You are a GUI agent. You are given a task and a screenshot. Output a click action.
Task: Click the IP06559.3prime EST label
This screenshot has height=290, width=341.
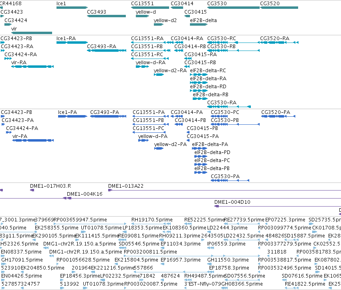click(226, 244)
